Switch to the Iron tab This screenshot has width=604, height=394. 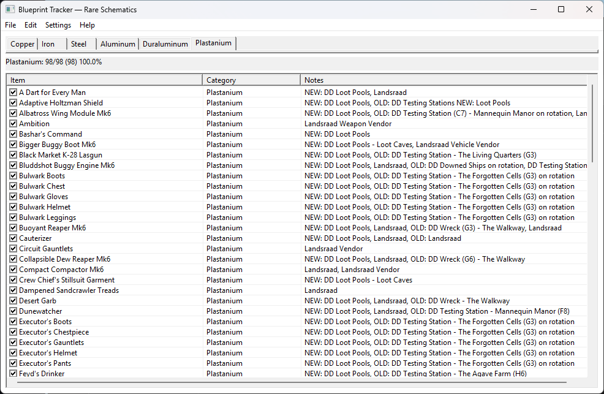48,44
